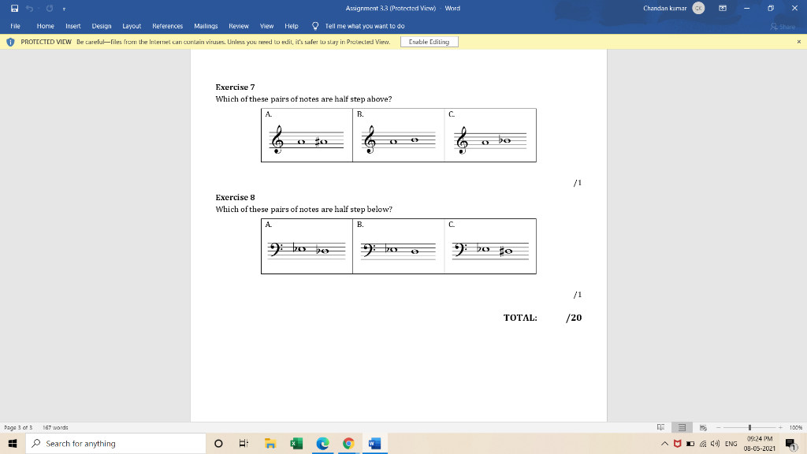Click the Enable Editing button
Viewport: 807px width, 454px height.
(430, 42)
